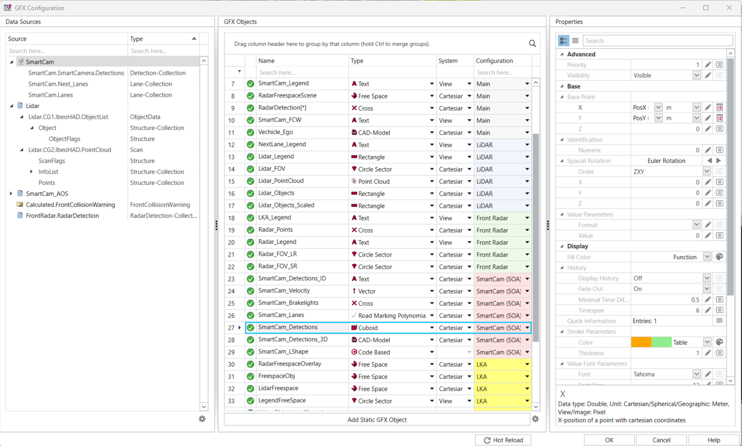
Task: Open the Configuration dropdown for Lidar_Objects row
Action: click(527, 194)
